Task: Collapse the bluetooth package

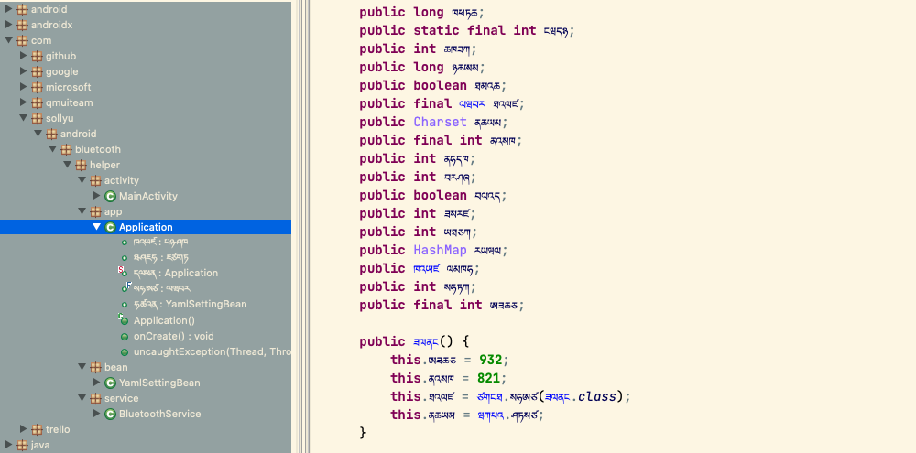Action: [x=52, y=149]
